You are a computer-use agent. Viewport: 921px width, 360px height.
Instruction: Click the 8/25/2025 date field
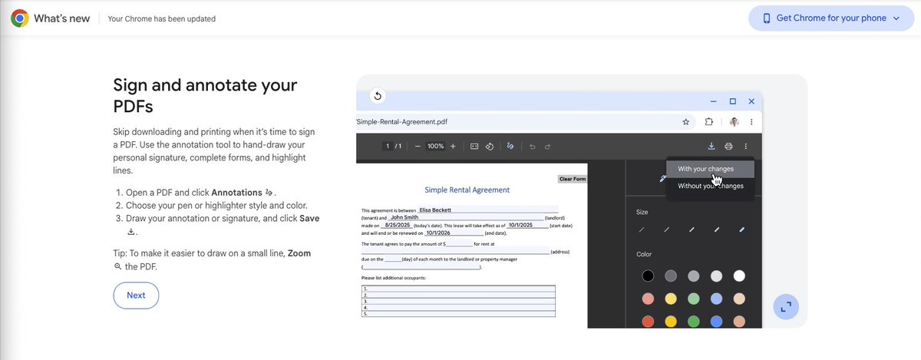click(x=397, y=225)
